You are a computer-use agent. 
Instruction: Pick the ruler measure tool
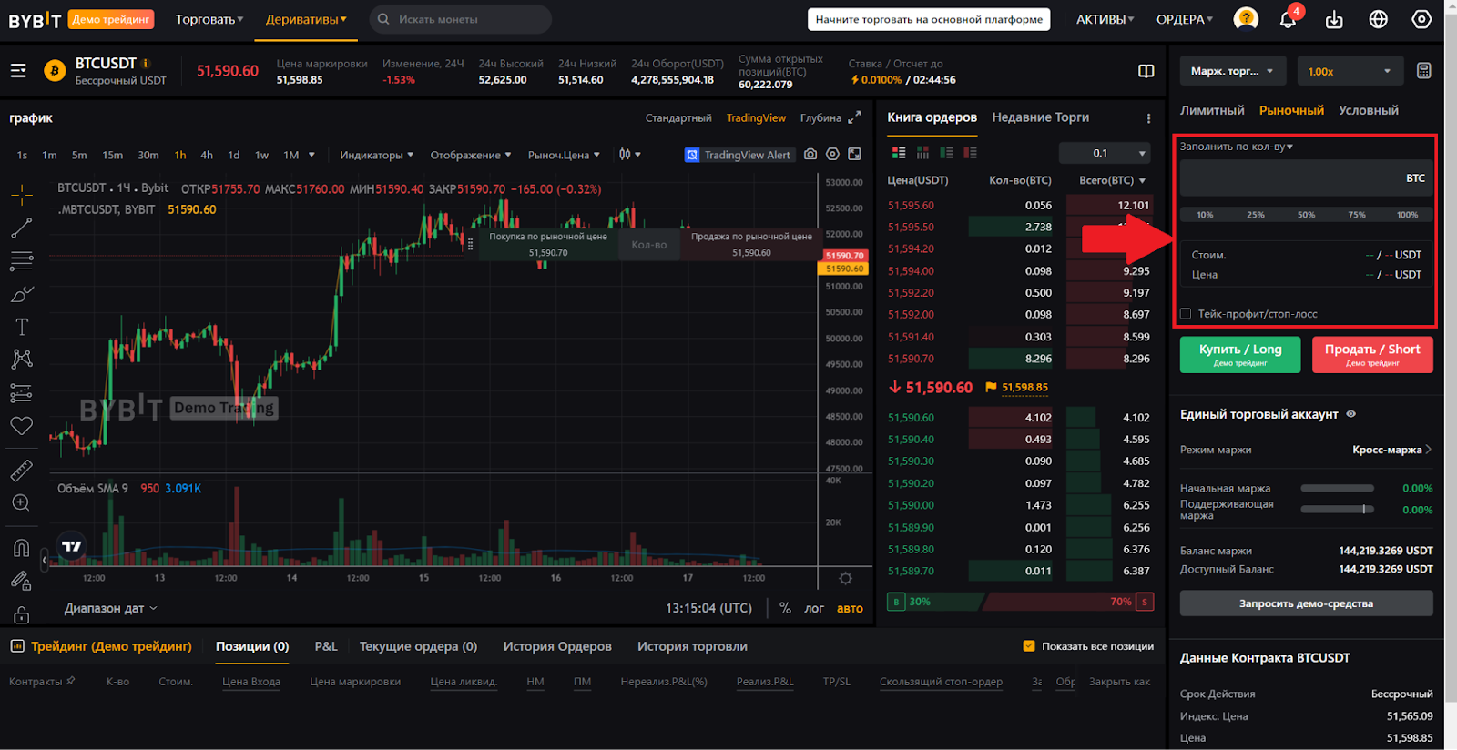(x=22, y=470)
